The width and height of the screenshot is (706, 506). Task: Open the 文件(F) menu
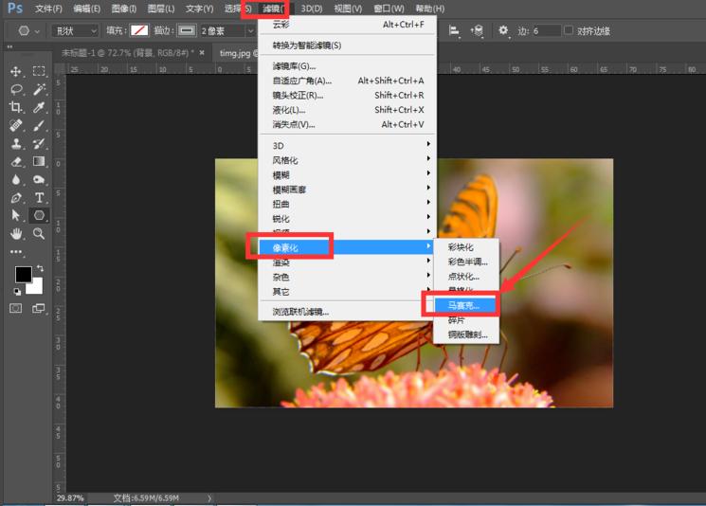(48, 9)
